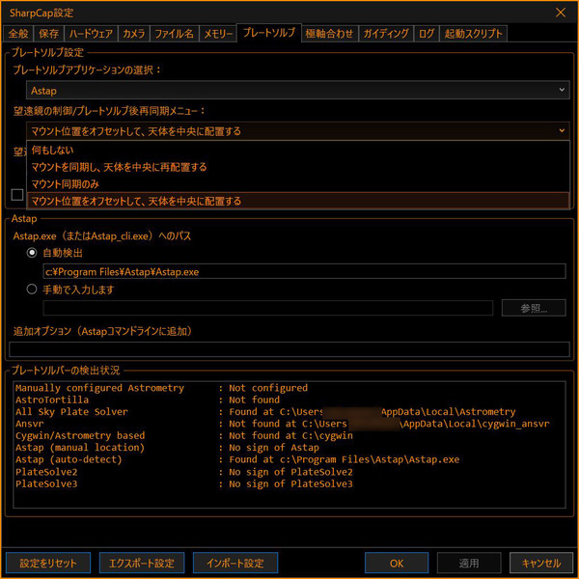Viewport: 579px width, 579px height.
Task: Select the 自動検出 radio button
Action: point(32,253)
